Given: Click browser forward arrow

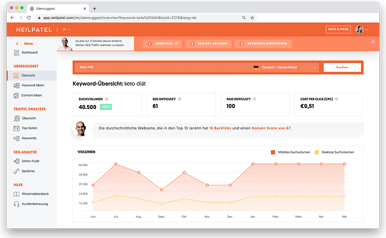Looking at the screenshot, I should [20, 18].
